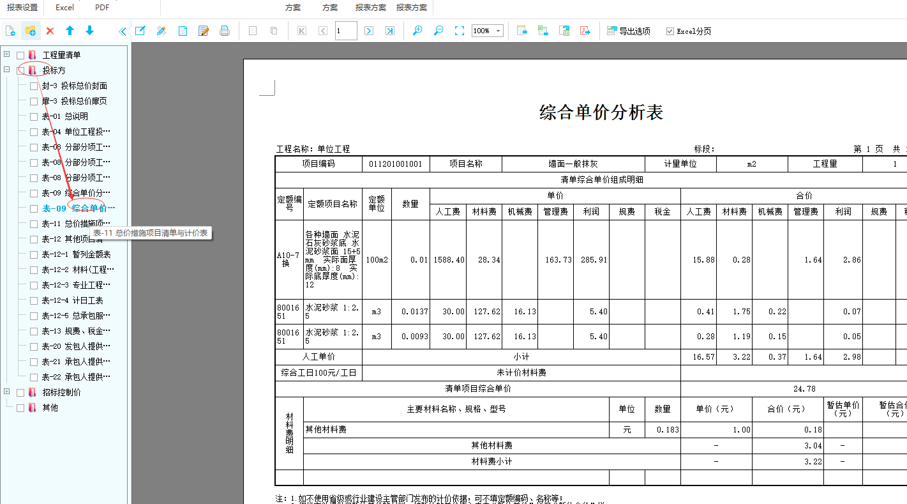Click the new report icon with plus

[x=10, y=31]
